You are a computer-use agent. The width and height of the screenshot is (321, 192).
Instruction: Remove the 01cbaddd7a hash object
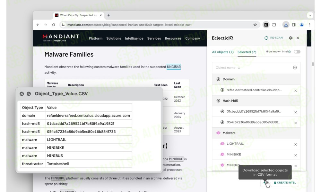296,112
